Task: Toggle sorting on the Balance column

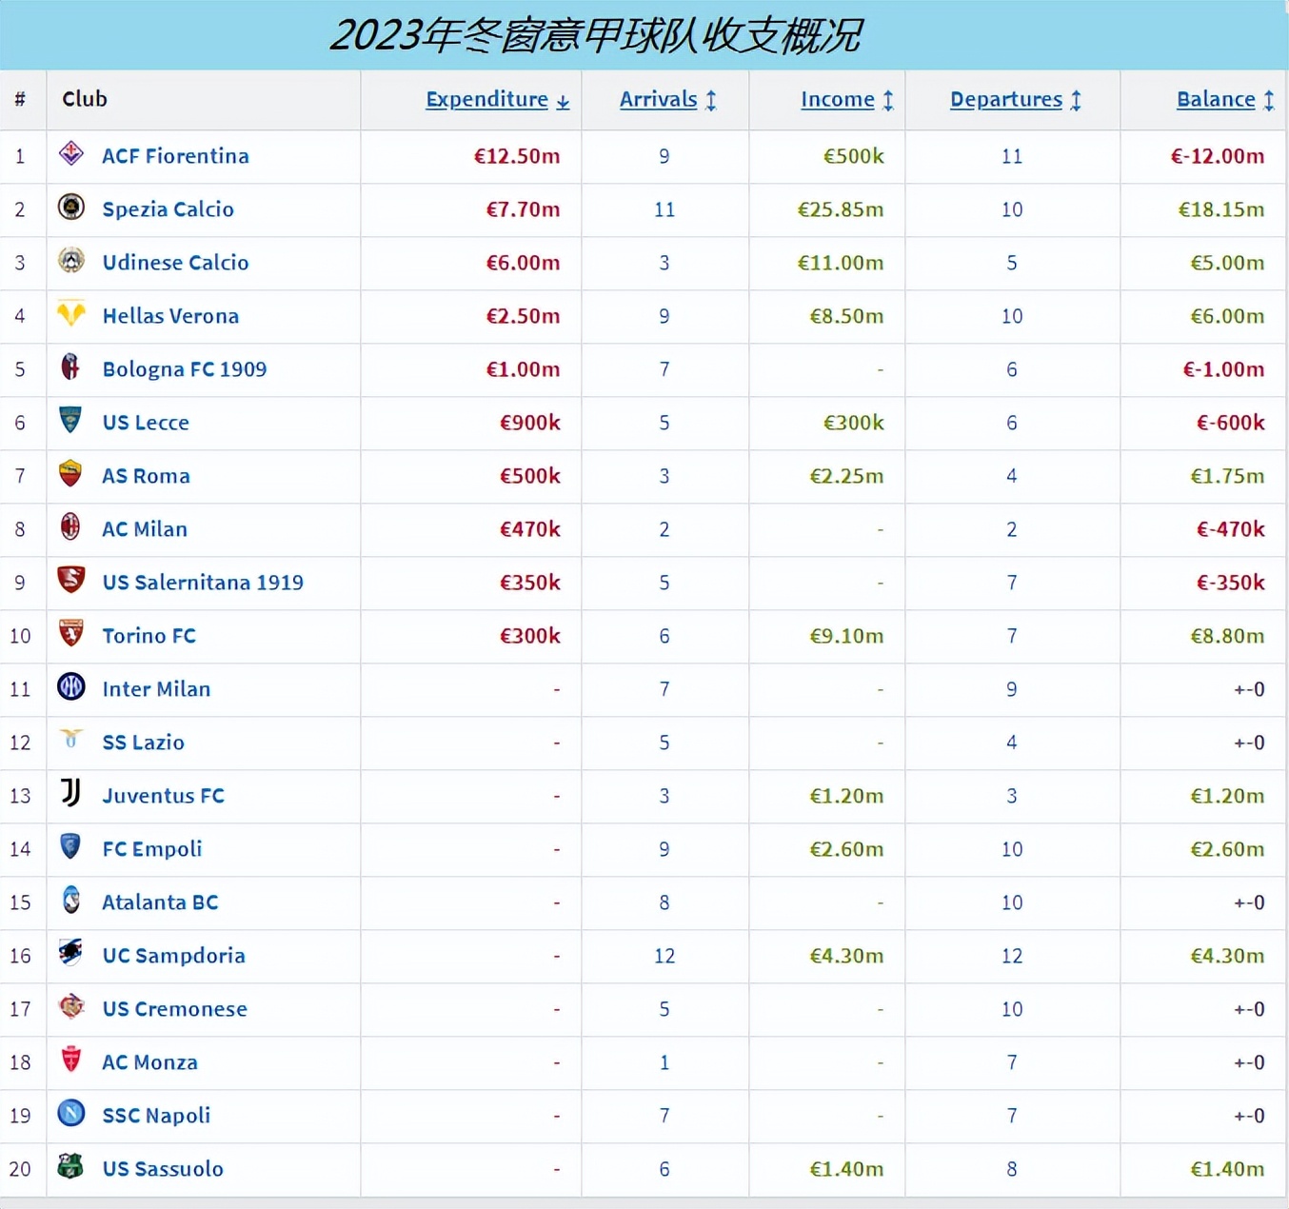Action: pyautogui.click(x=1225, y=99)
